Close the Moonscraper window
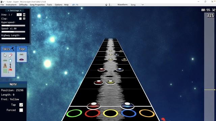 (212, 2)
